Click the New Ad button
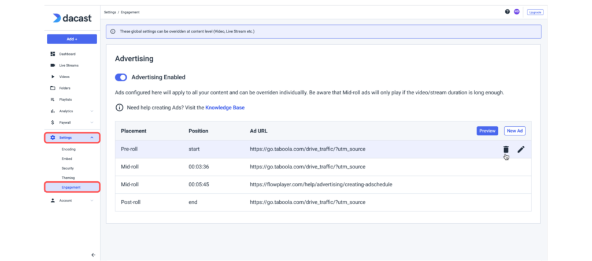The image size is (592, 261). coord(515,131)
